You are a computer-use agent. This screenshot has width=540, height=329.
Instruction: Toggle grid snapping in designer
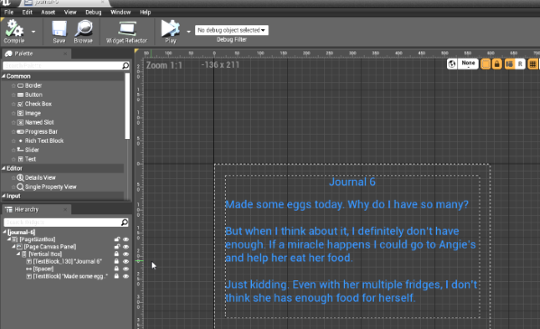coord(533,64)
